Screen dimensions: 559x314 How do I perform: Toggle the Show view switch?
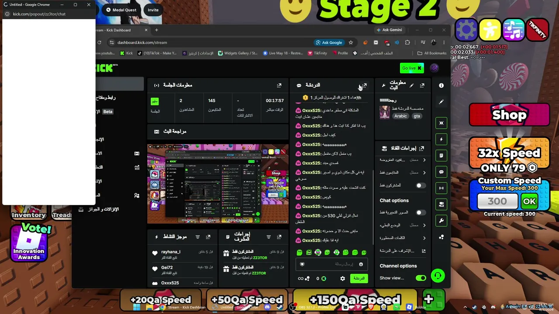tap(421, 278)
